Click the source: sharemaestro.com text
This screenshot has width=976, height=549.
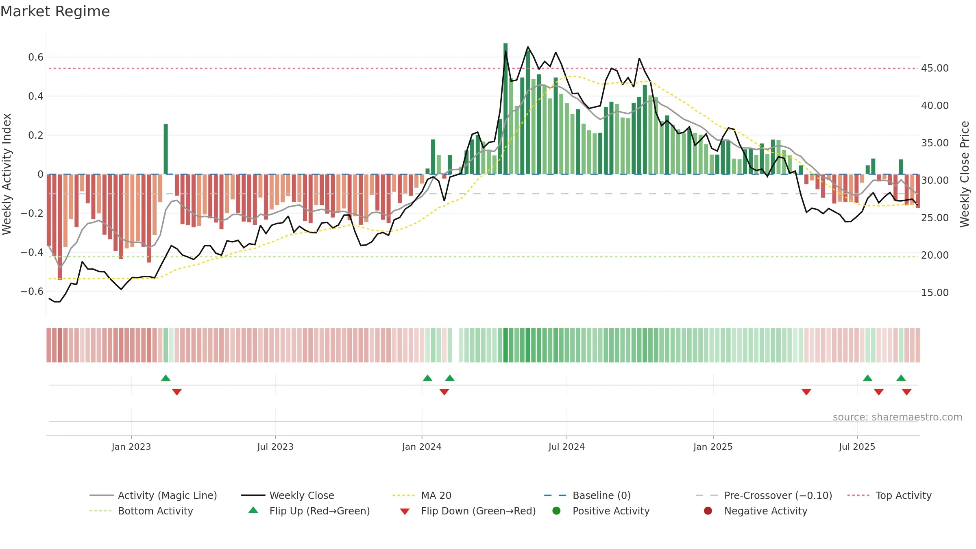tap(898, 417)
